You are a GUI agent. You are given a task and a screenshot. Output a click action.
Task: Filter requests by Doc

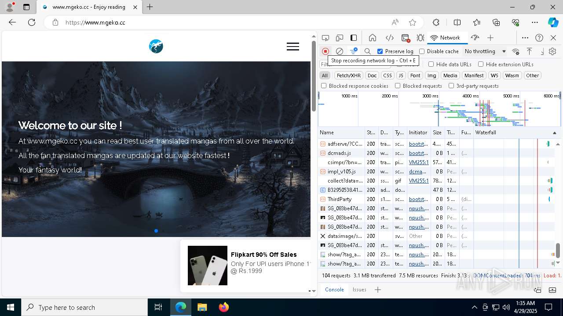[372, 75]
